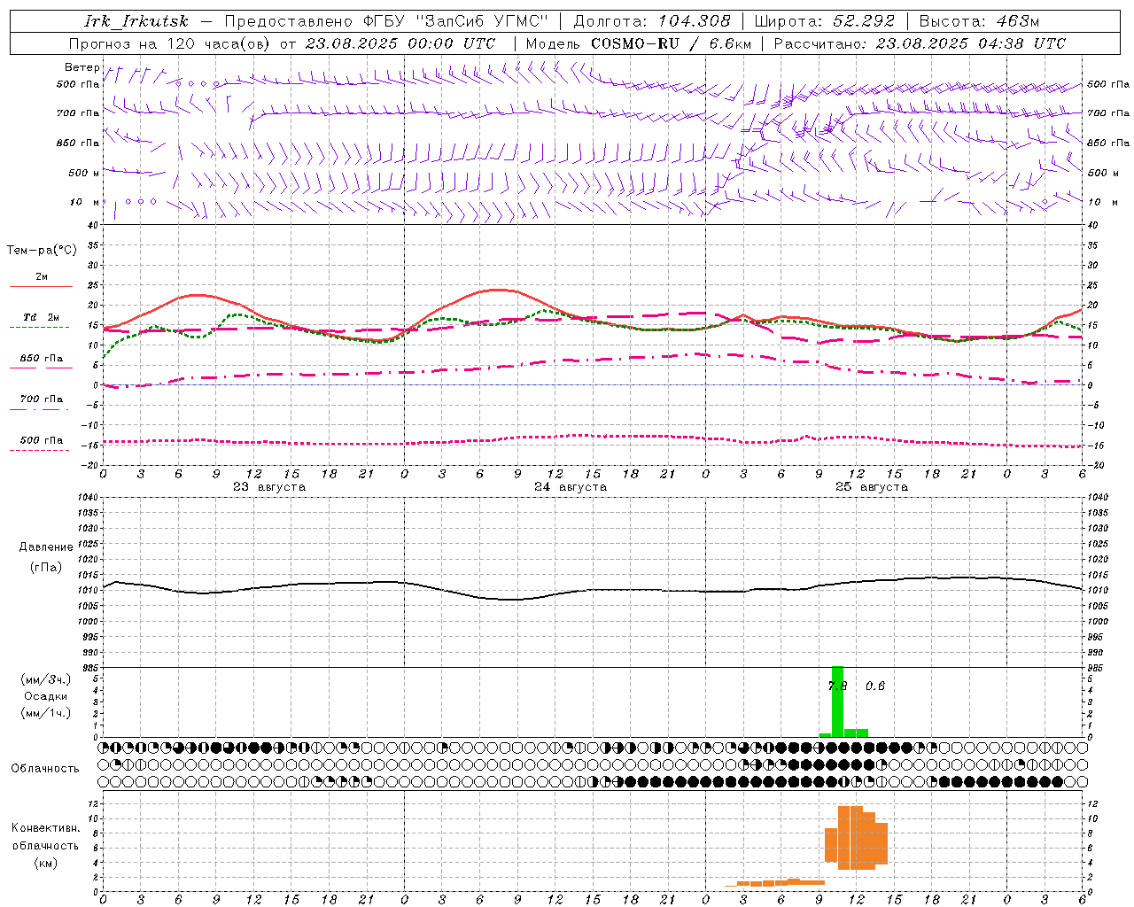Select the Осадки precipitation label
Image resolution: width=1134 pixels, height=907 pixels.
[x=46, y=696]
